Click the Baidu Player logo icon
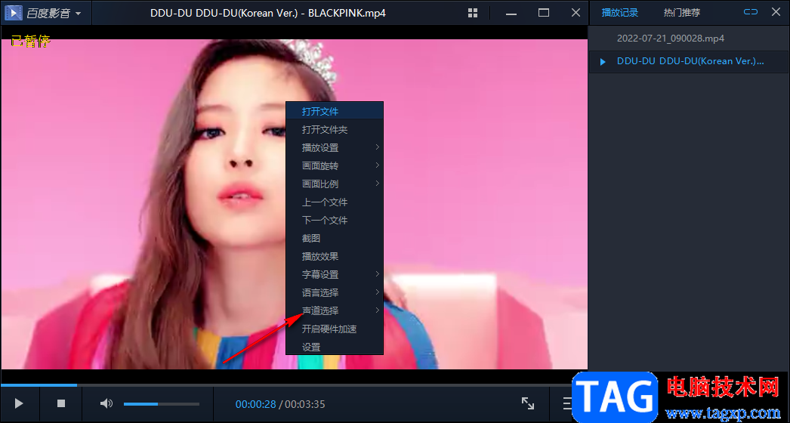This screenshot has height=423, width=790. click(14, 13)
